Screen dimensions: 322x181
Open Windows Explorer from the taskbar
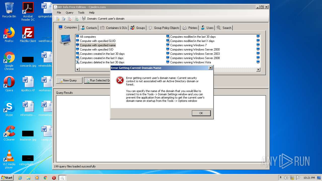tap(28, 178)
